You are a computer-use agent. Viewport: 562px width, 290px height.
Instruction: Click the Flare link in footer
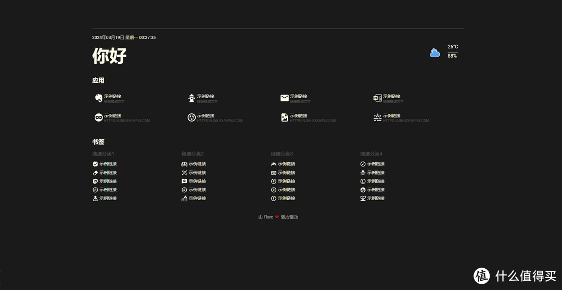pyautogui.click(x=268, y=217)
